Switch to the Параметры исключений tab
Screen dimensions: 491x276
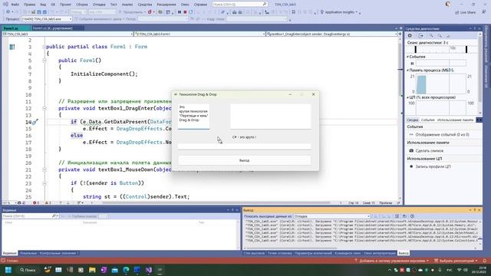(313, 253)
